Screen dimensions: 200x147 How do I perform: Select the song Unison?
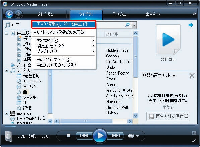112,113
